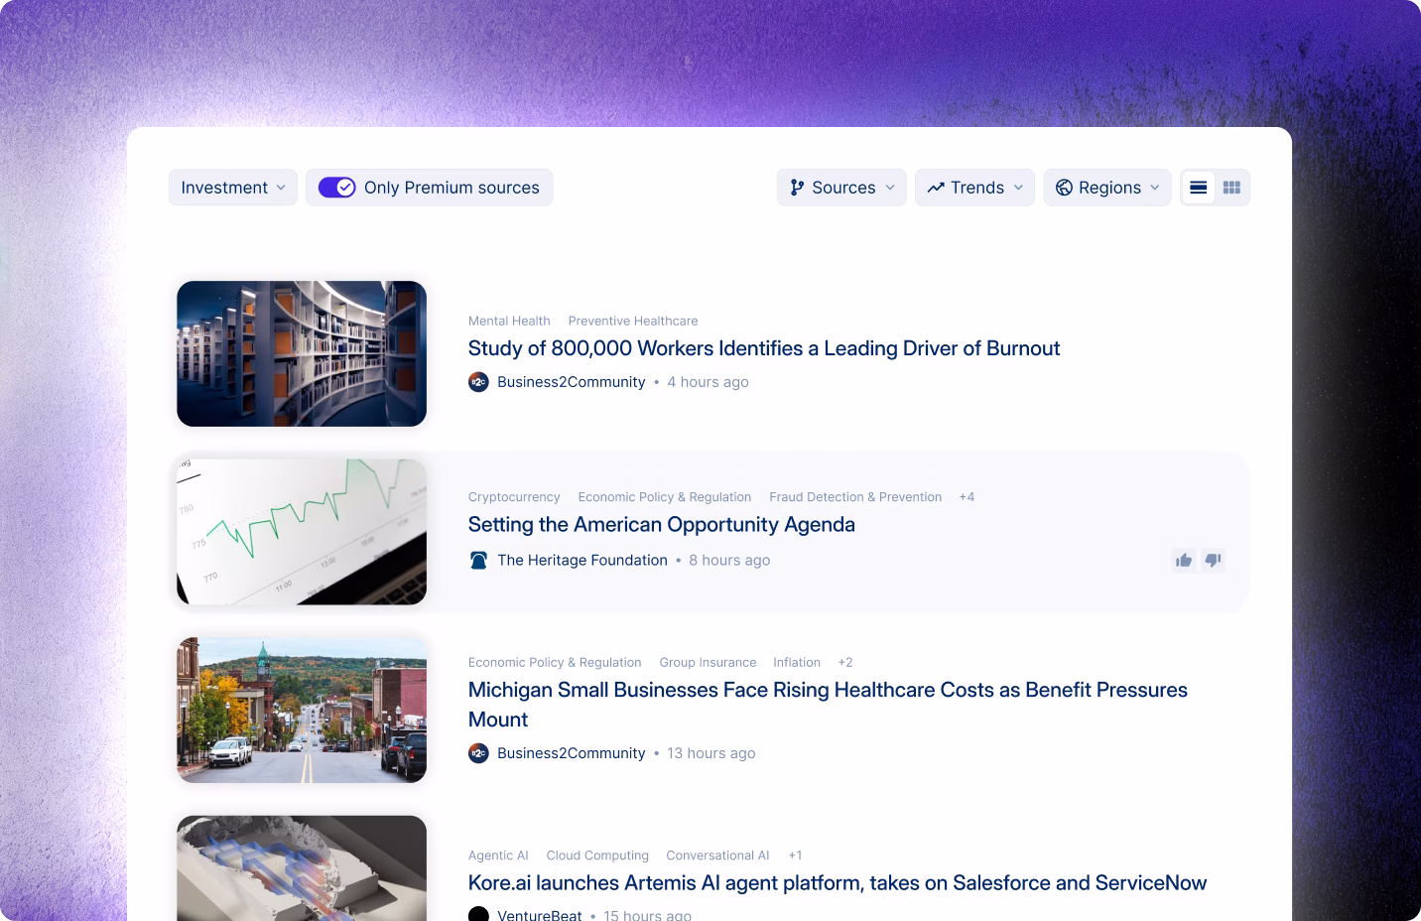This screenshot has width=1421, height=921.
Task: Click the '8 hours ago' timestamp
Action: click(x=729, y=561)
